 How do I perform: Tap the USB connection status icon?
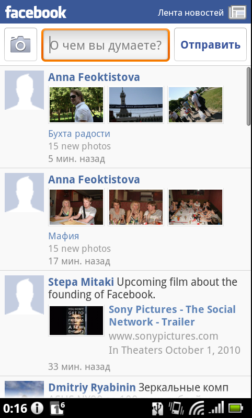click(x=157, y=409)
